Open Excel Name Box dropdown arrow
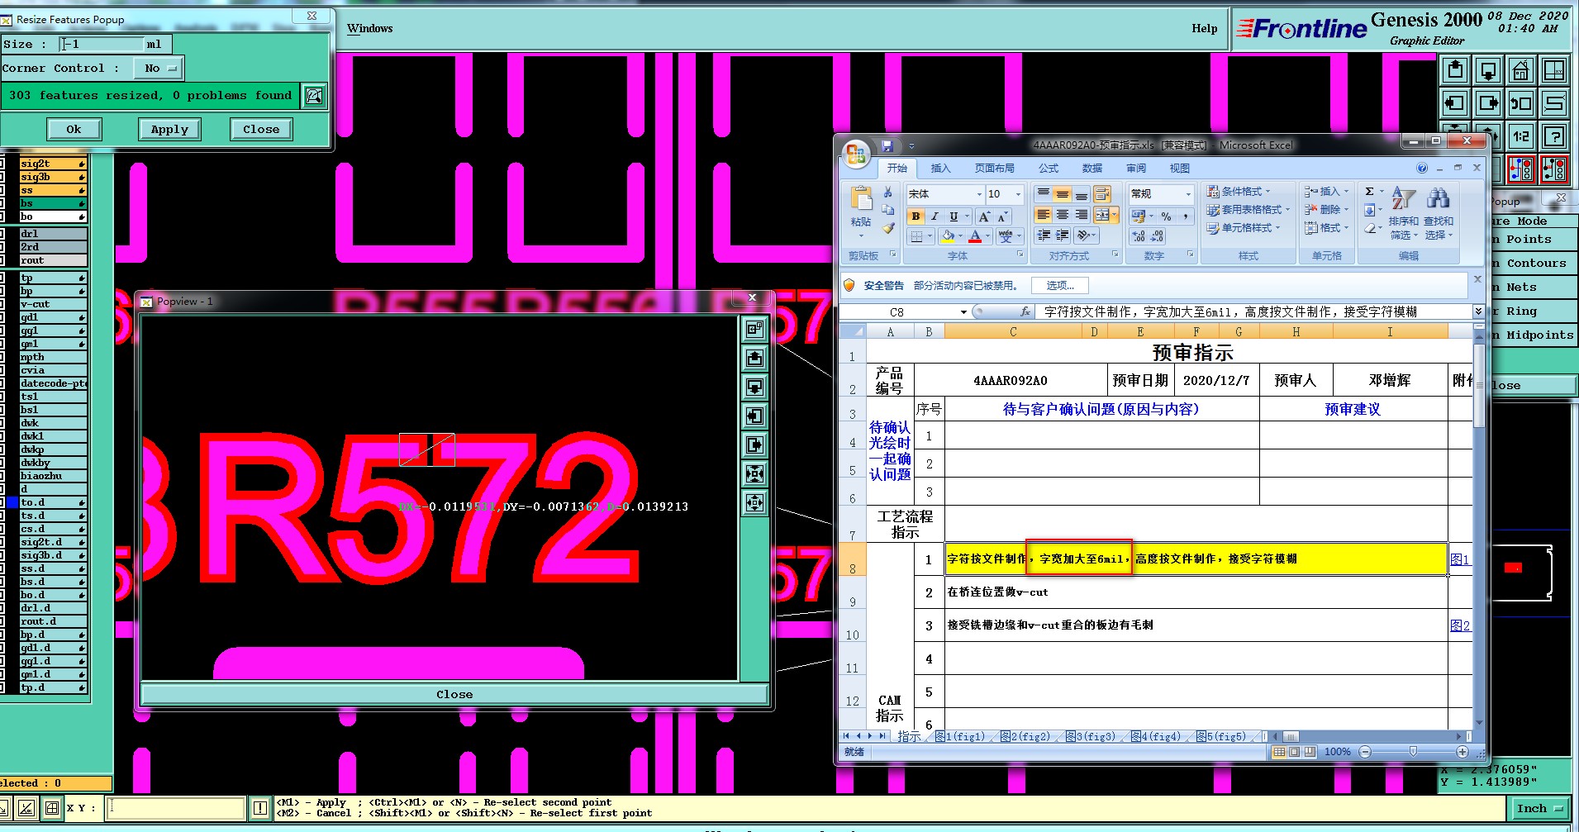1579x832 pixels. [963, 312]
